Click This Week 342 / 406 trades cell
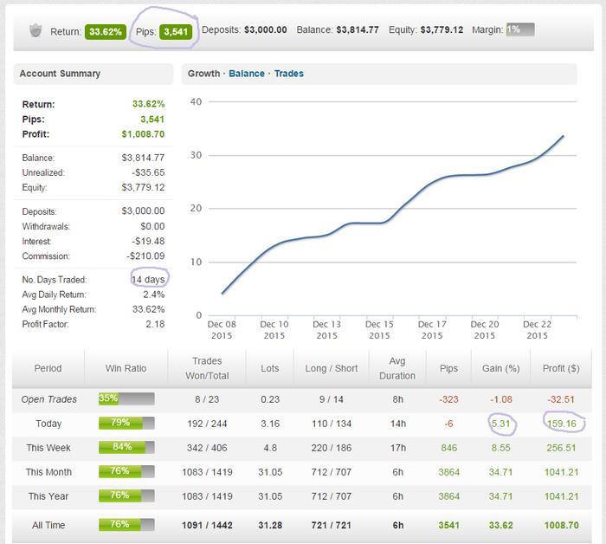The image size is (606, 544). coord(207,448)
